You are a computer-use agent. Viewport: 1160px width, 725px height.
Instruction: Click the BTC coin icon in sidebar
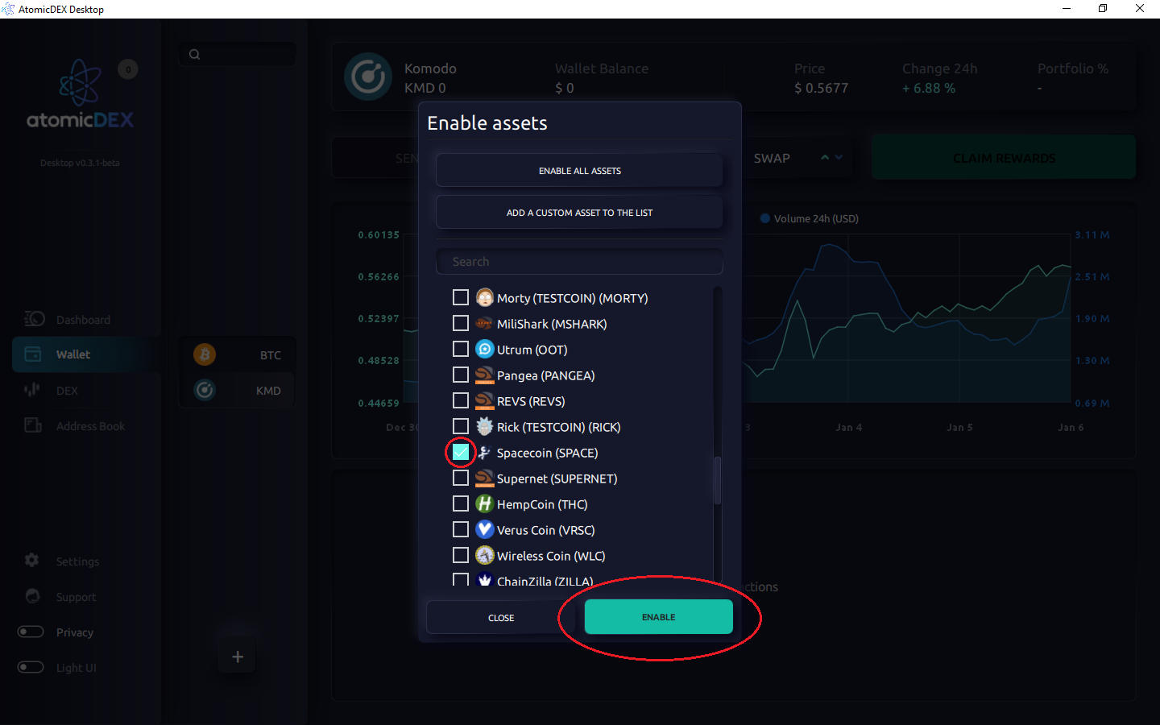point(205,354)
